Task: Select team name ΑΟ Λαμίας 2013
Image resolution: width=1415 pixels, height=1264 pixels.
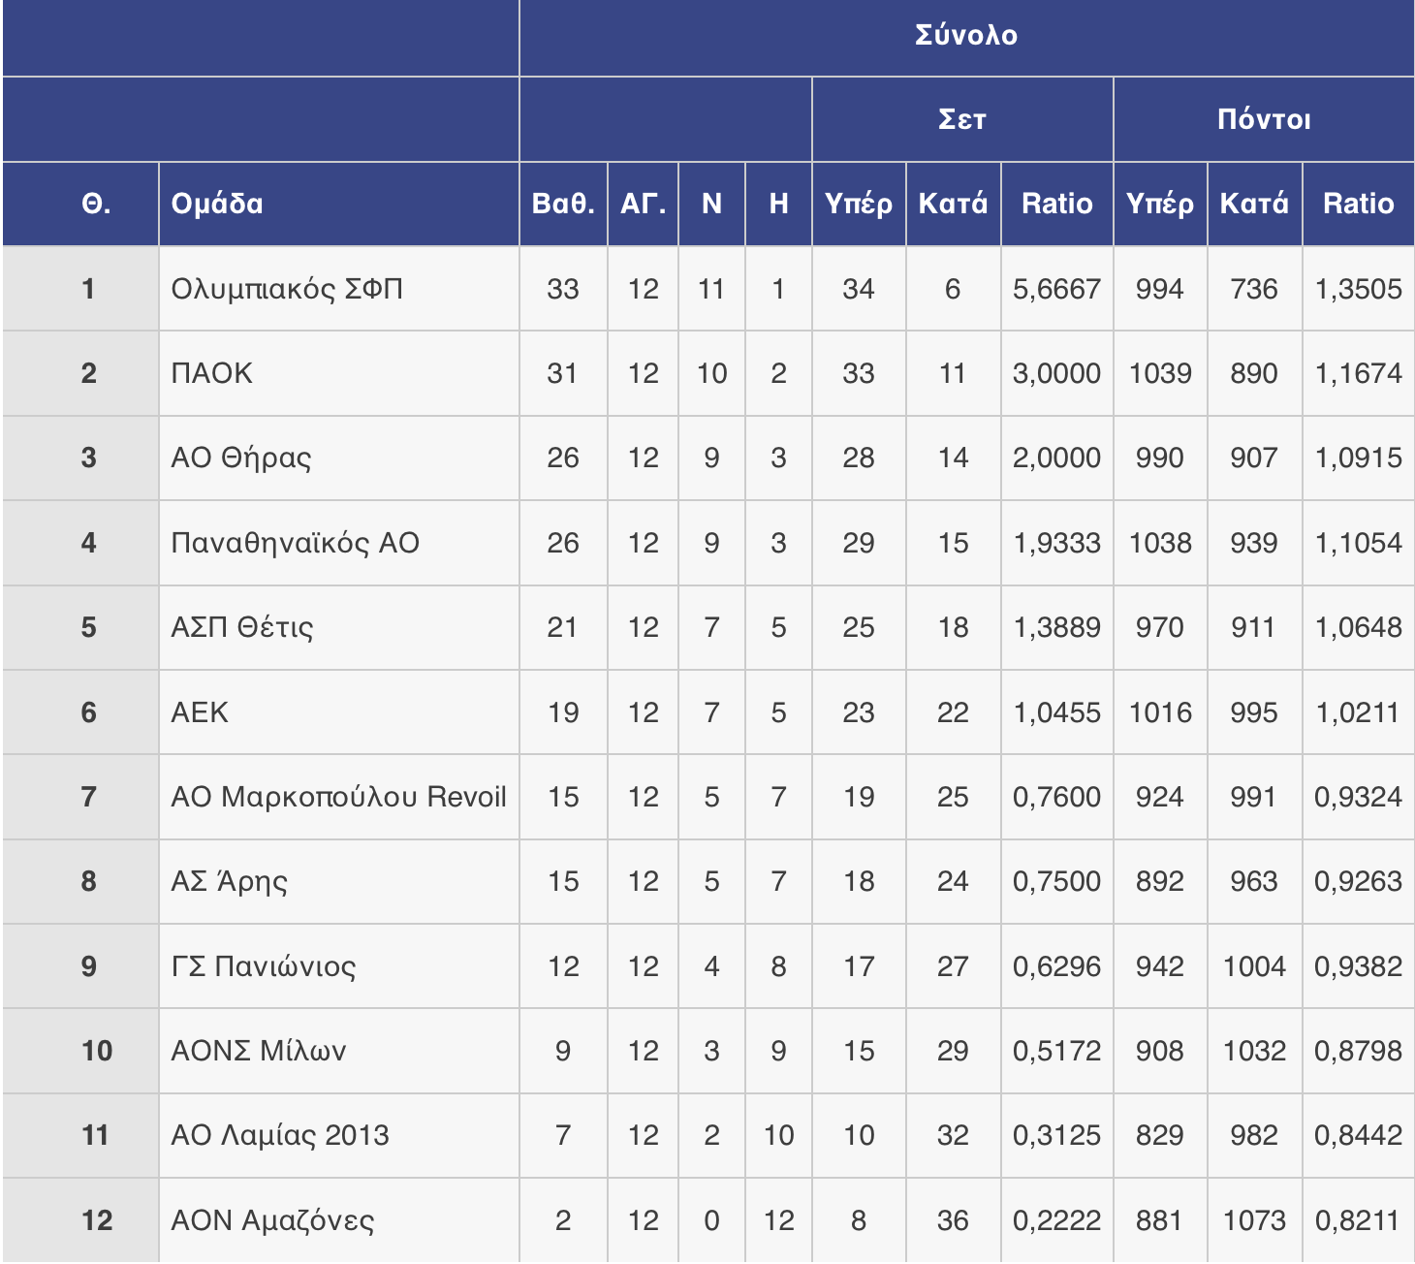Action: 280,1135
